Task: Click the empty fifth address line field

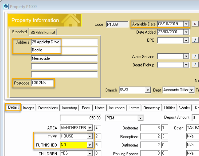Action: click(64, 75)
